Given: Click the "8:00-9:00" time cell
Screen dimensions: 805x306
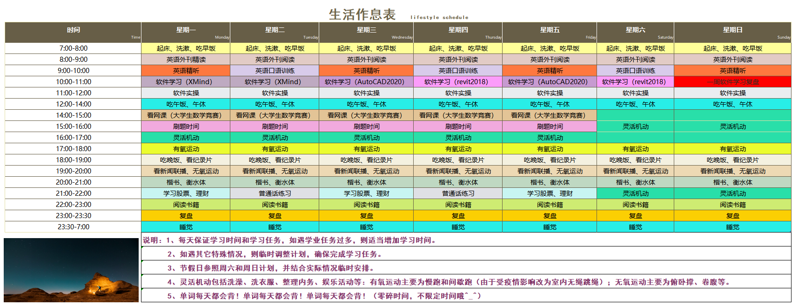Looking at the screenshot, I should [x=73, y=60].
